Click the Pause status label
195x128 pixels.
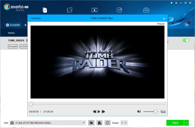coord(161,24)
